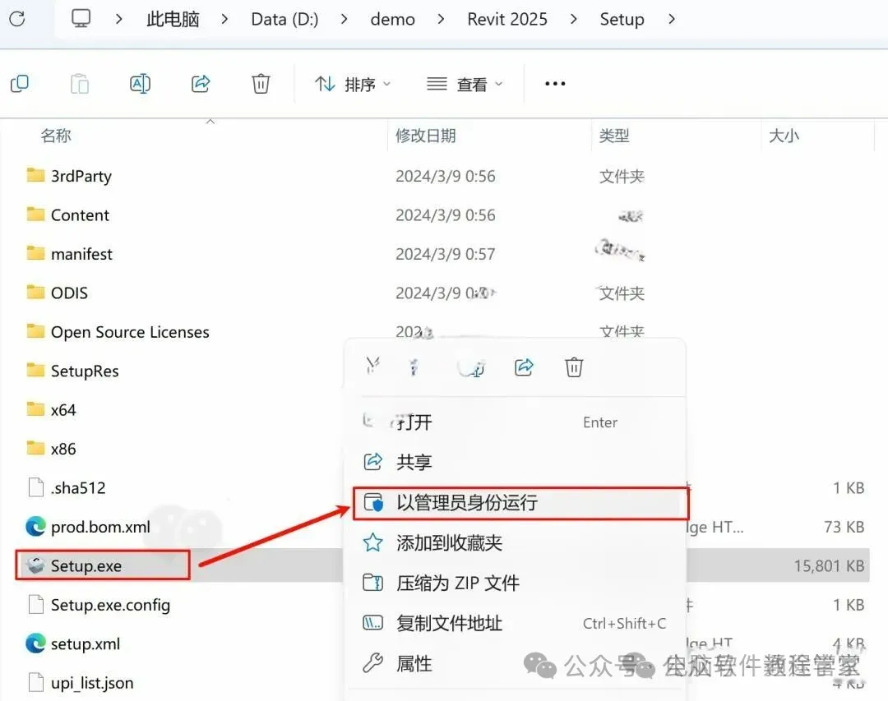This screenshot has width=888, height=701.
Task: Select the Setup.exe.config file
Action: (x=110, y=606)
